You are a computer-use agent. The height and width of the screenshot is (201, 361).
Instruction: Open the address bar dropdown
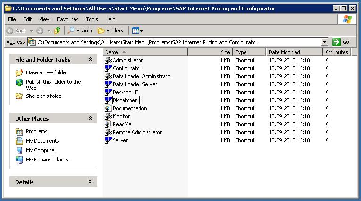point(324,42)
